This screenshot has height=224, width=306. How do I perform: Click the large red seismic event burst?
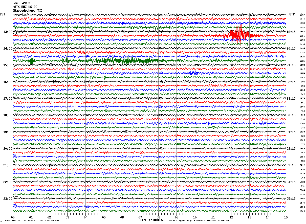[x=239, y=35]
